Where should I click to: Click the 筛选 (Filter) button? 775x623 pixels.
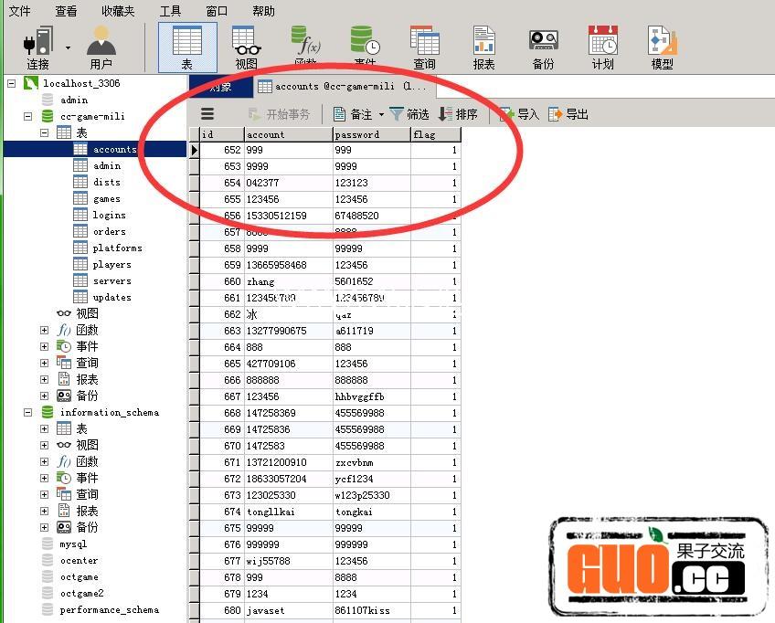pos(409,114)
